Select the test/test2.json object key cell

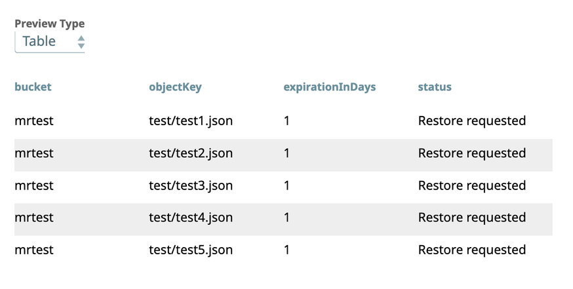(x=191, y=153)
